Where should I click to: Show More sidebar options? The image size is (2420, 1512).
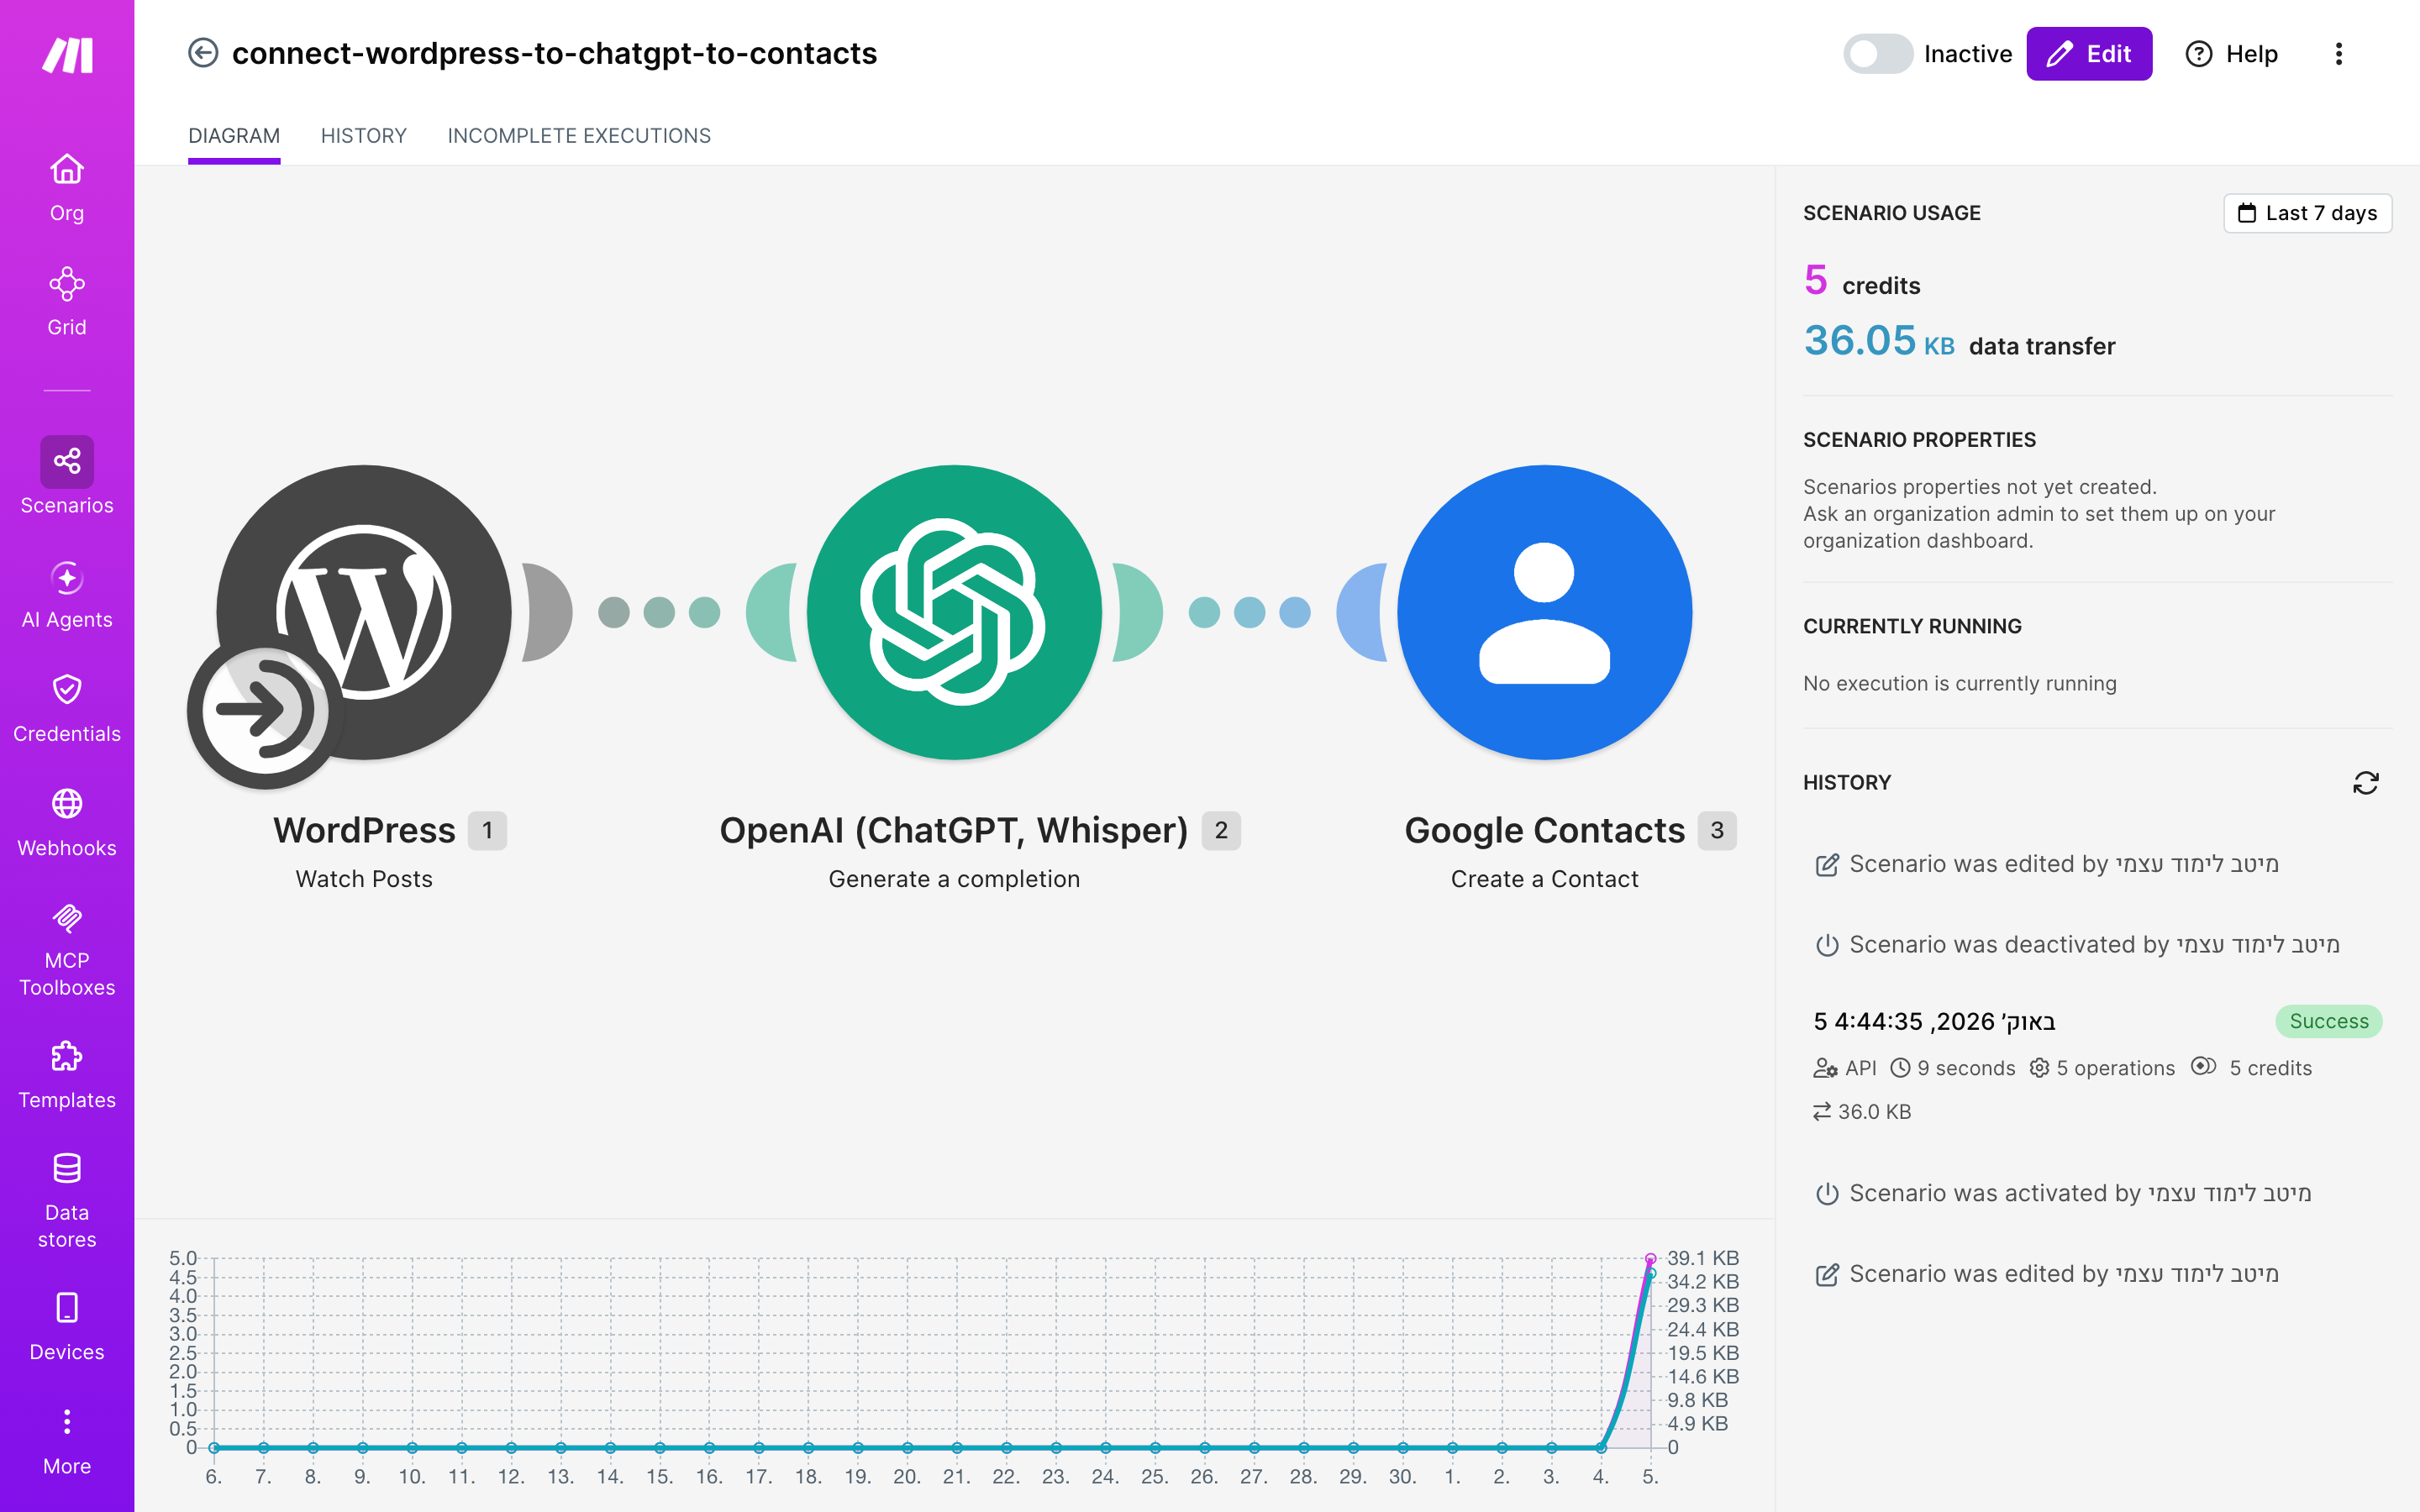coord(67,1441)
